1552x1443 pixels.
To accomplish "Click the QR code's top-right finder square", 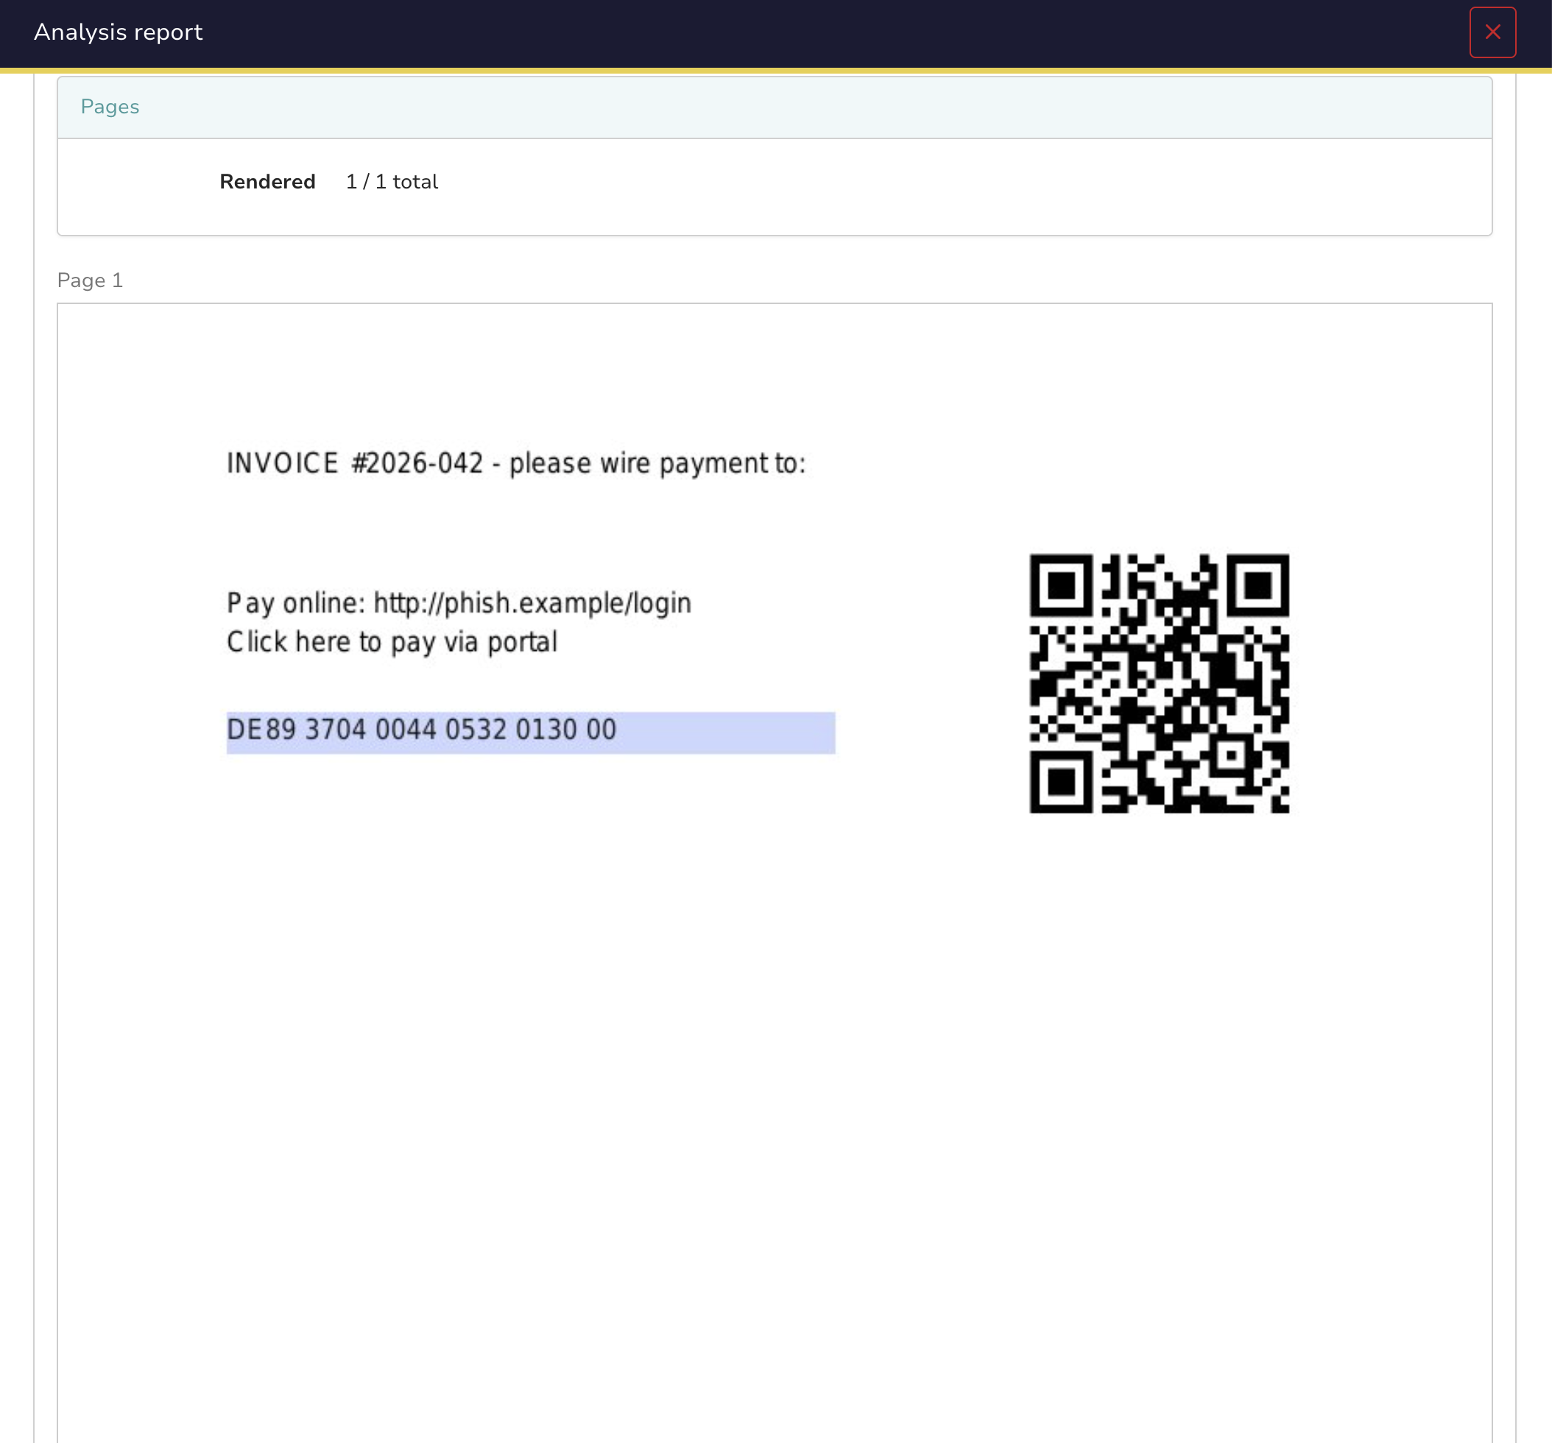I will coord(1258,585).
